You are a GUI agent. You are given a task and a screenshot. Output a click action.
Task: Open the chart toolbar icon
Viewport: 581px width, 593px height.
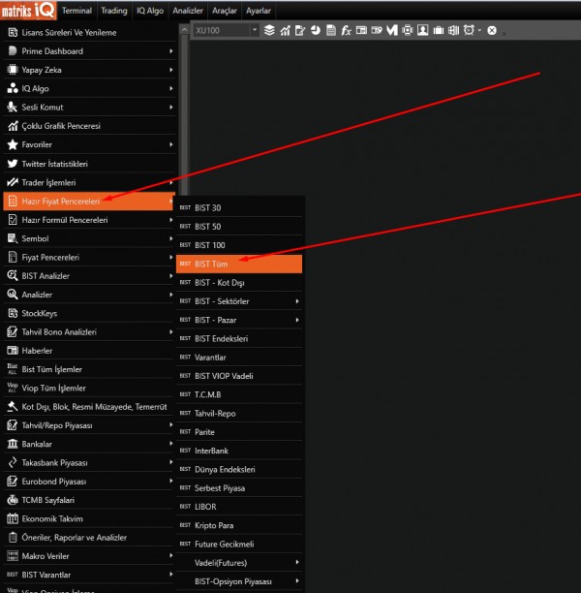(x=285, y=30)
